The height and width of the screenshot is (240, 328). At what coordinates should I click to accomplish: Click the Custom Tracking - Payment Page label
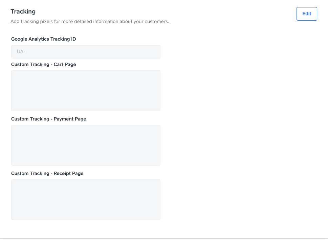click(x=48, y=119)
